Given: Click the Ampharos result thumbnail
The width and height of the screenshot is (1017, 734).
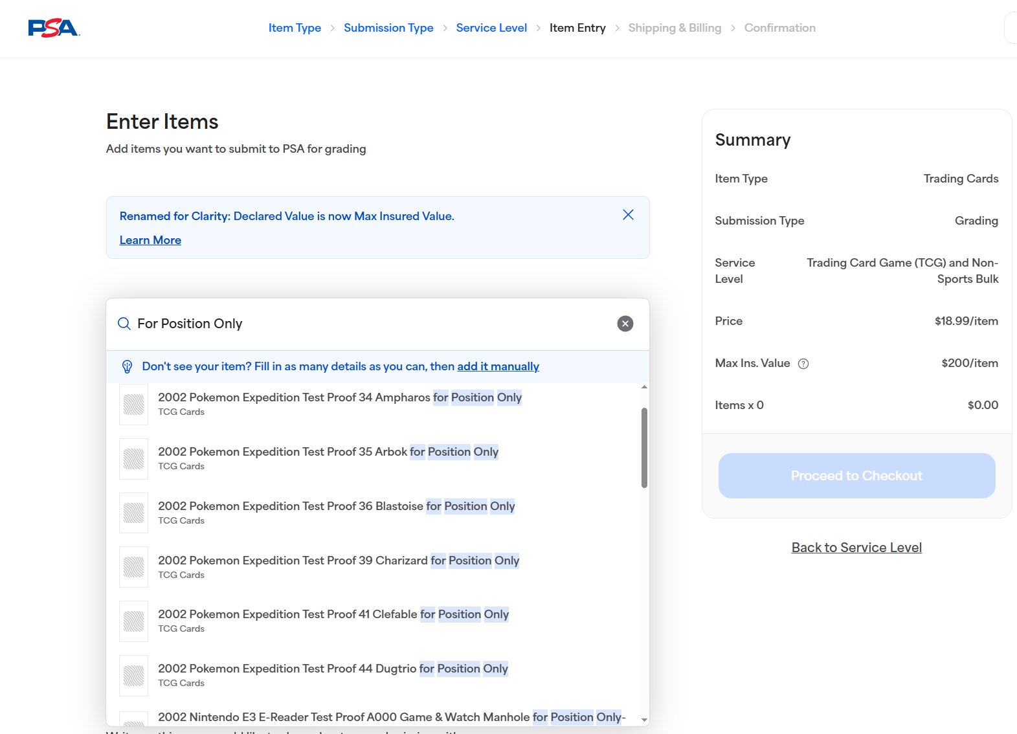Looking at the screenshot, I should click(134, 405).
